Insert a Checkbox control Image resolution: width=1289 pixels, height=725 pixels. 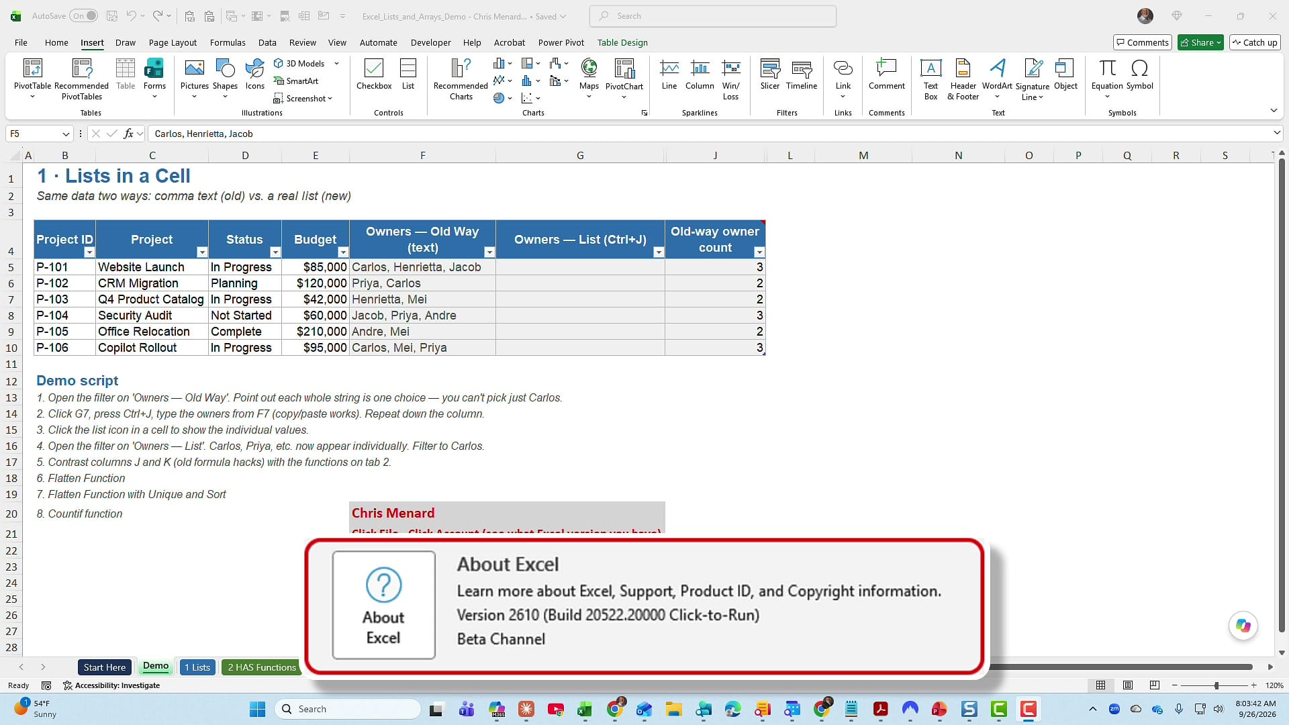pos(374,74)
